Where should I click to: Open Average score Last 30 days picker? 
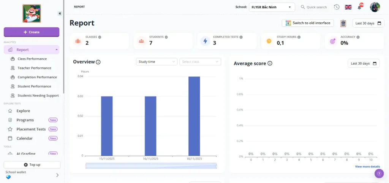coord(364,63)
